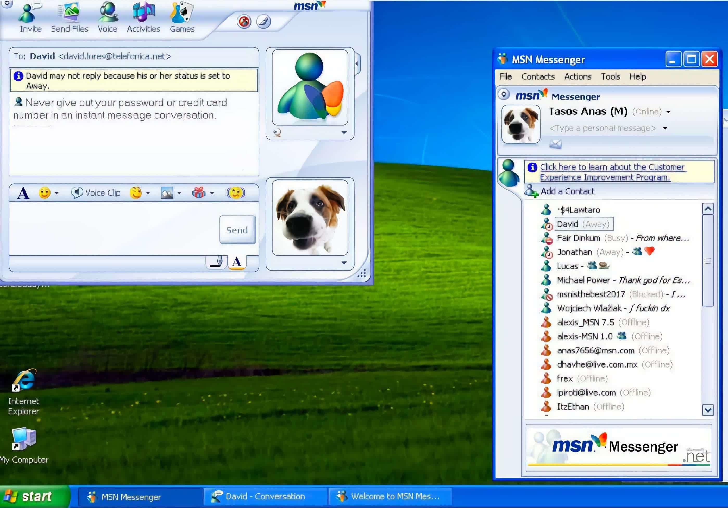Image resolution: width=728 pixels, height=508 pixels.
Task: Click the Customer Experience Improvement link
Action: point(613,171)
